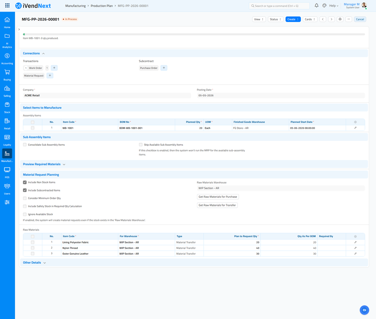This screenshot has height=319, width=376.
Task: Click the Posting Date field
Action: [281, 96]
